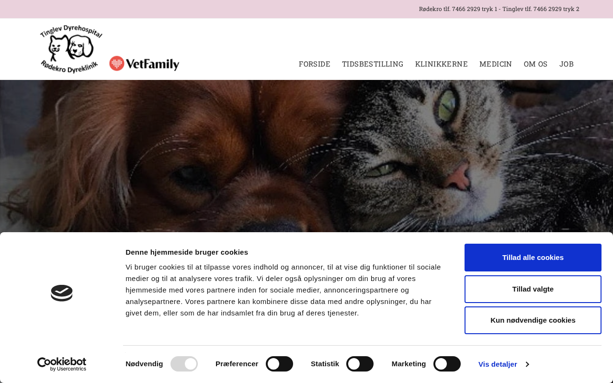This screenshot has height=383, width=613.
Task: Toggle the Nødvendig cookies switch
Action: [x=184, y=364]
